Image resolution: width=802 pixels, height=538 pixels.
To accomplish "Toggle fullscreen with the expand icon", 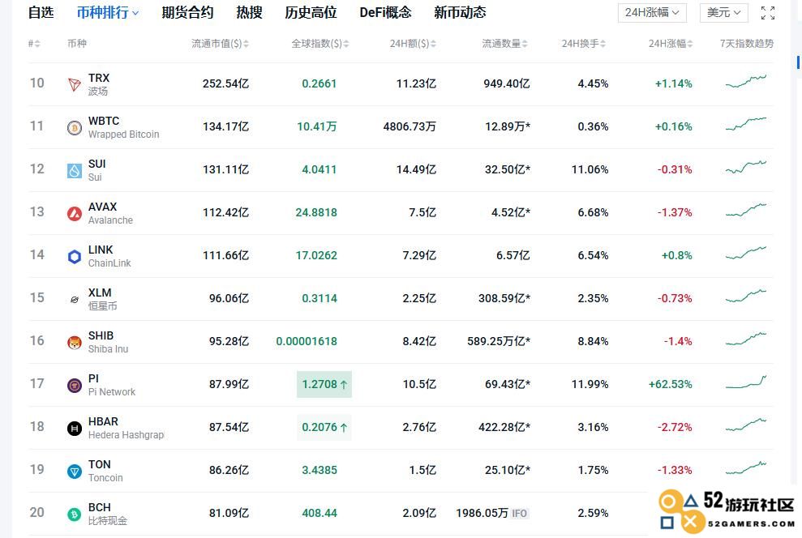I will pos(768,13).
